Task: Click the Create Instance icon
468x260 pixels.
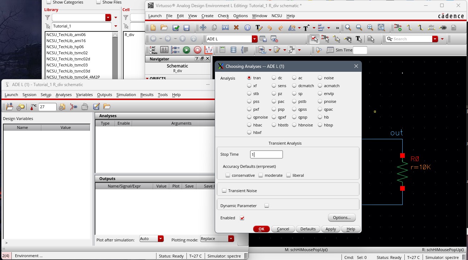Action: (398, 27)
